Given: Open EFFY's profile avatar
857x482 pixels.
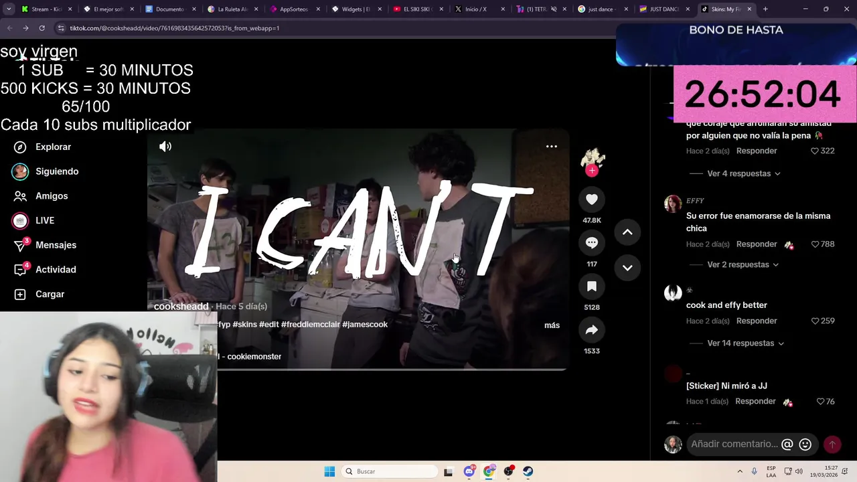Looking at the screenshot, I should point(673,204).
